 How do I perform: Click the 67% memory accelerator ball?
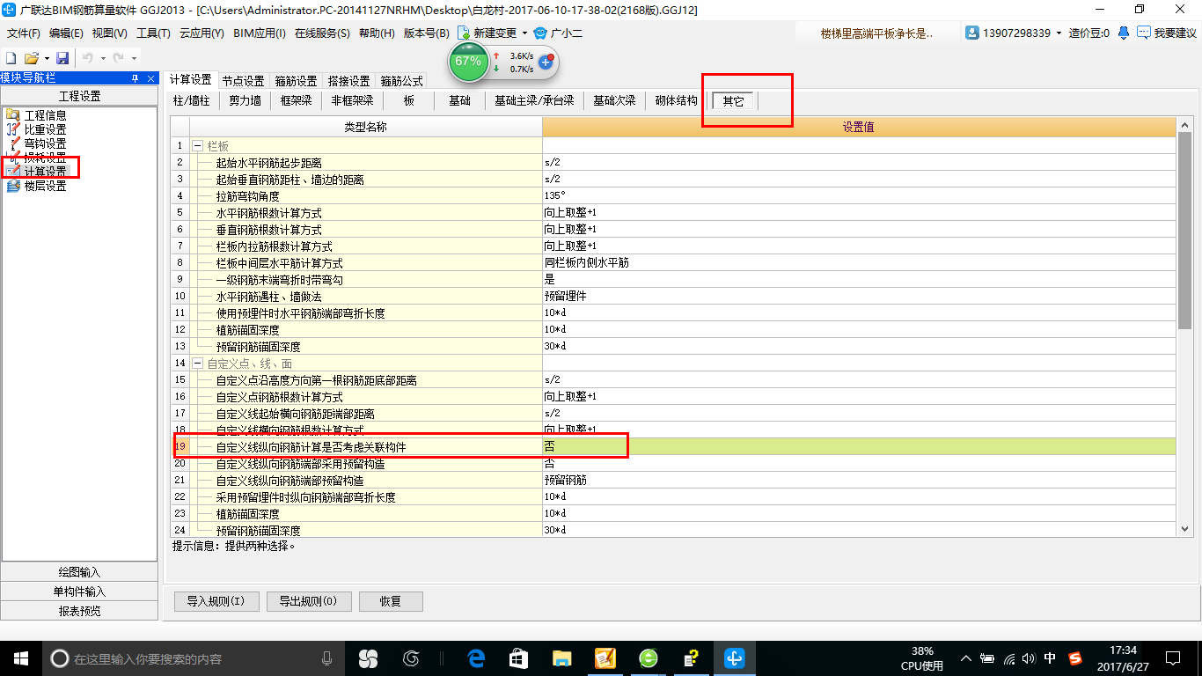[x=468, y=62]
